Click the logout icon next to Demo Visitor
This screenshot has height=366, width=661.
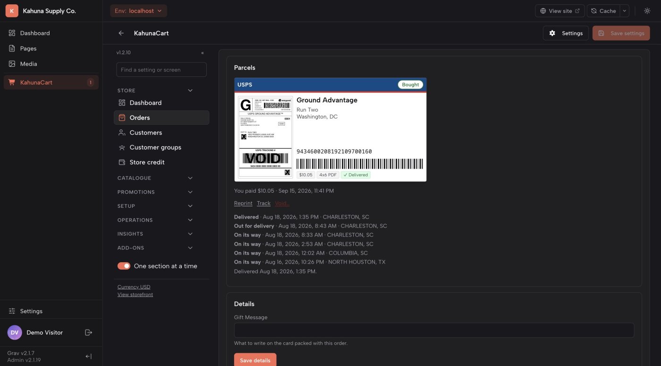[x=88, y=332]
